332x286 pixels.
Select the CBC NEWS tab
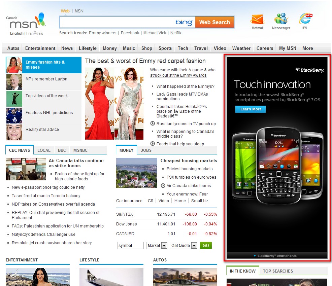20,150
